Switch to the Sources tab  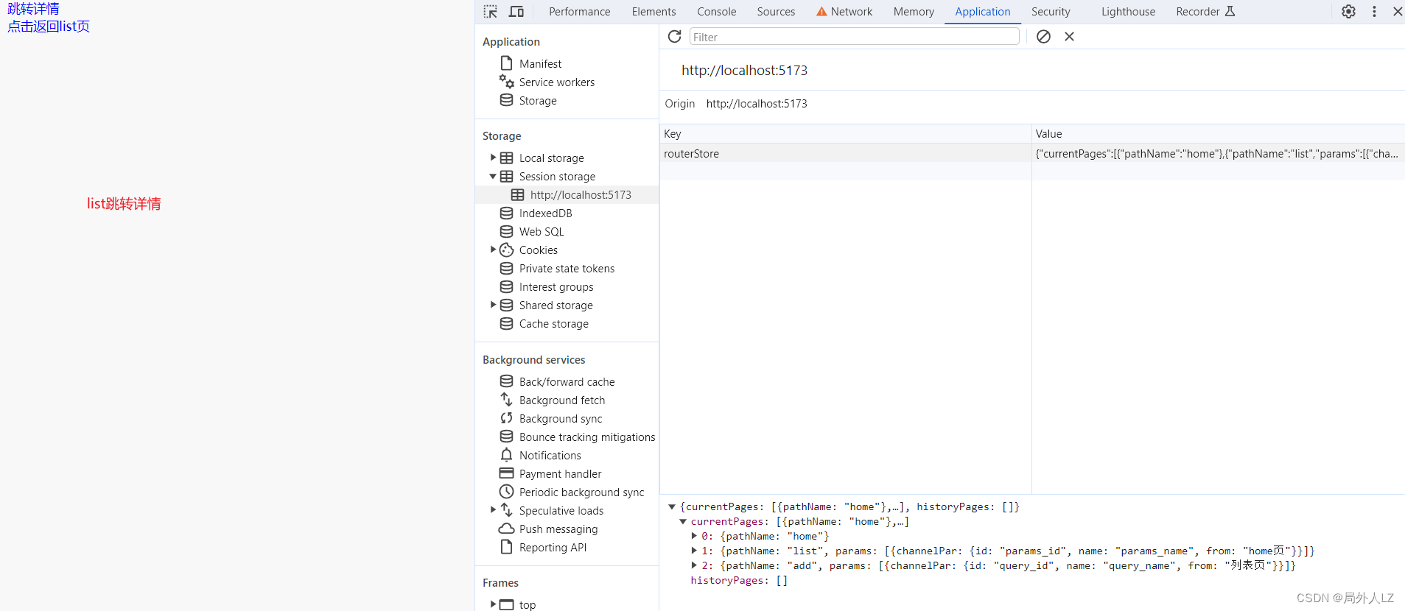point(776,12)
